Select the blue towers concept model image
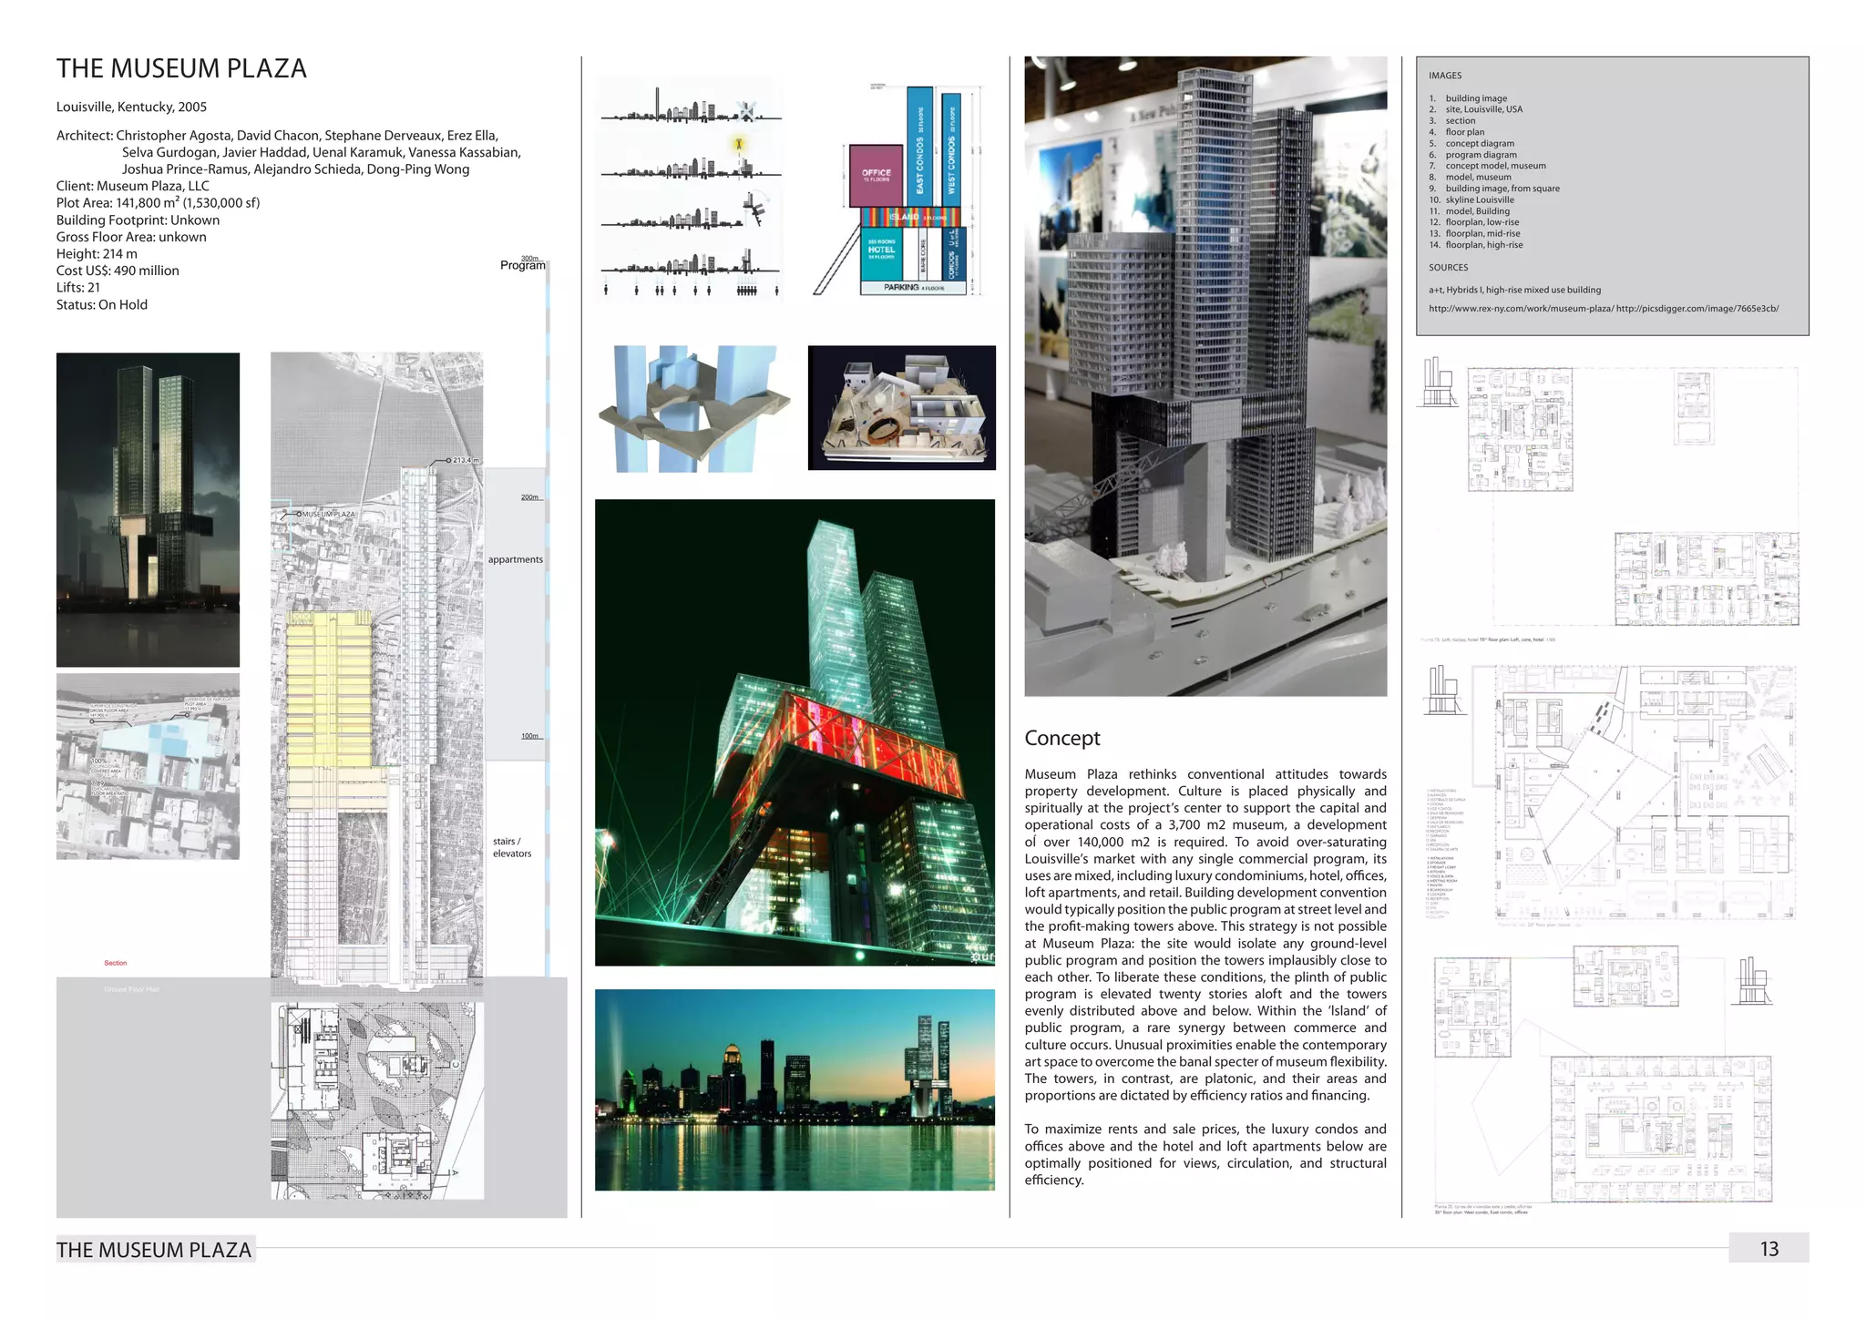 pos(694,408)
